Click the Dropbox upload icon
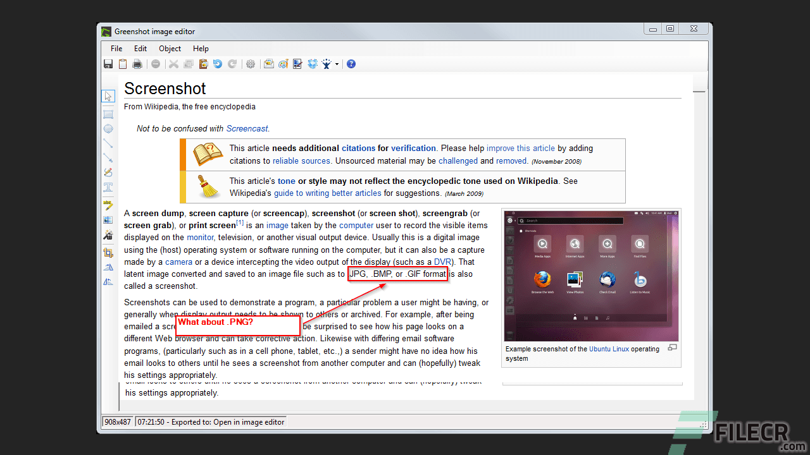 (x=312, y=64)
